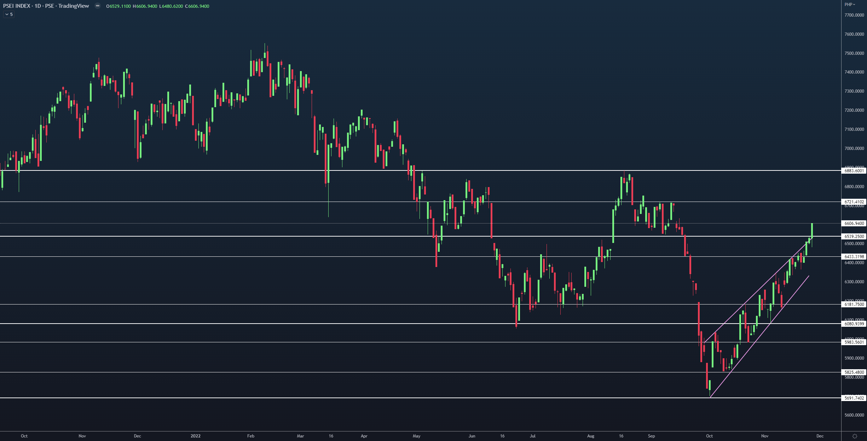Viewport: 867px width, 441px height.
Task: Select the 6539.2500 horizontal line label
Action: coord(854,236)
